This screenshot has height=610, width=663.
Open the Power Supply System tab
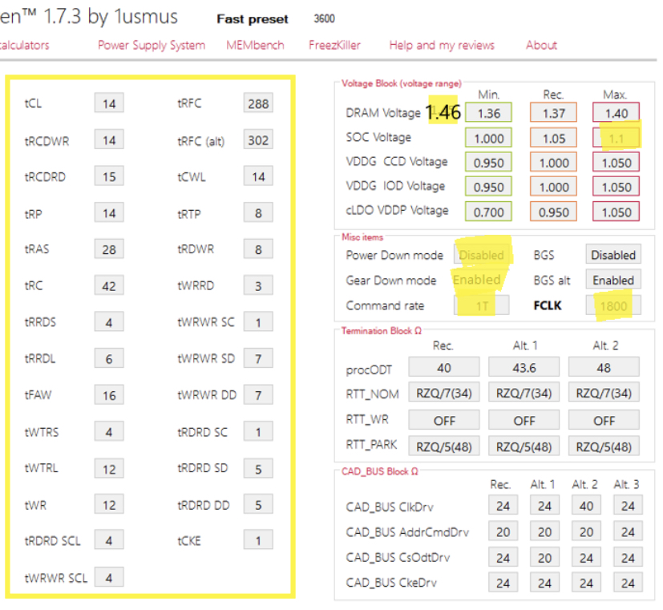pos(152,45)
